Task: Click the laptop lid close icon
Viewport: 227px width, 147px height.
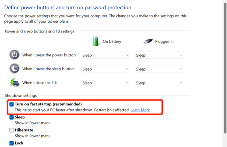Action: [14, 83]
